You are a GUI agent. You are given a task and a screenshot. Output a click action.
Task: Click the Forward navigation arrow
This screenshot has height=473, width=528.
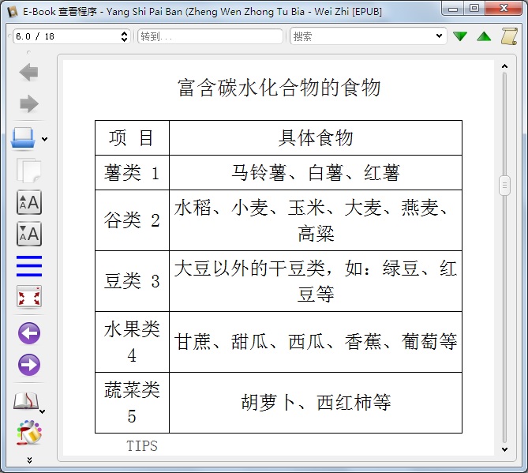click(29, 103)
